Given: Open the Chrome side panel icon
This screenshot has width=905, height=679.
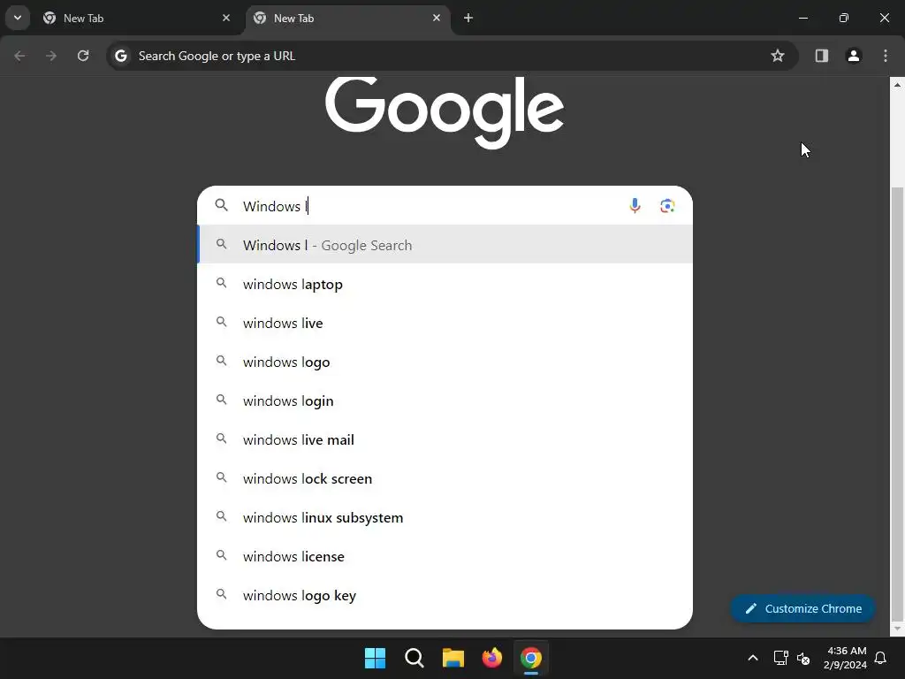Looking at the screenshot, I should click(x=821, y=56).
